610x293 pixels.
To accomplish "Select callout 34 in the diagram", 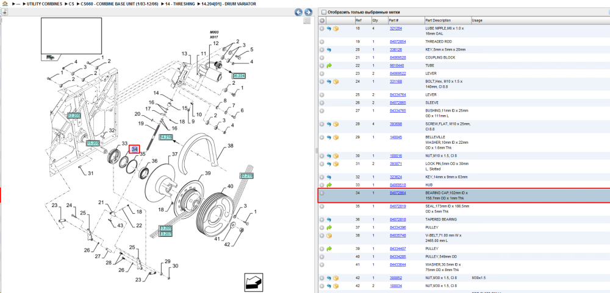I will point(135,149).
